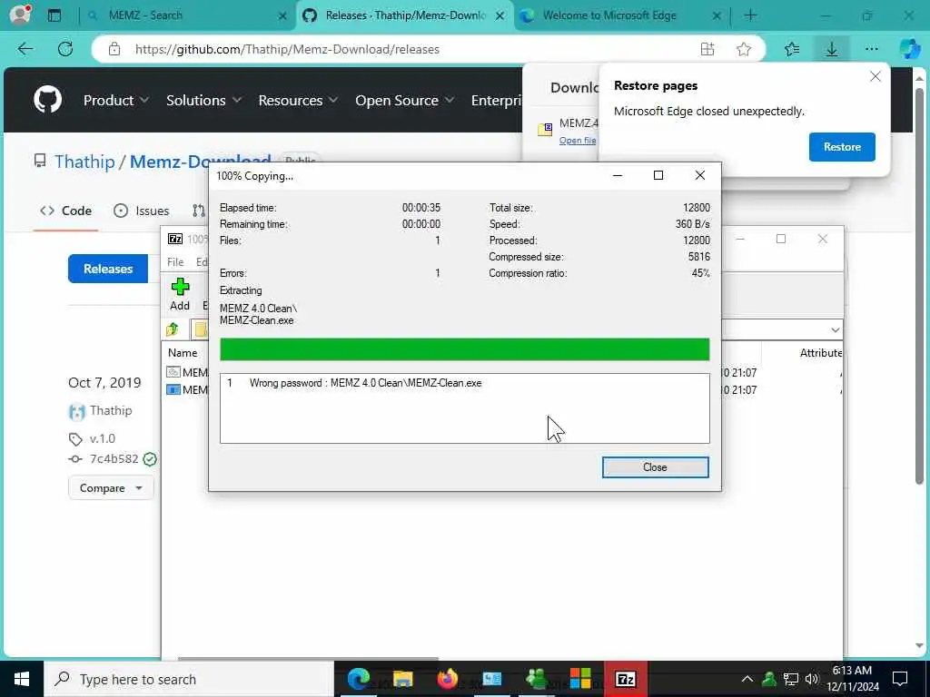Click the Name column header in 7-Zip
This screenshot has width=930, height=697.
[182, 353]
